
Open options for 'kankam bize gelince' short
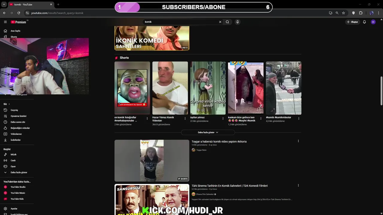[x=261, y=119]
